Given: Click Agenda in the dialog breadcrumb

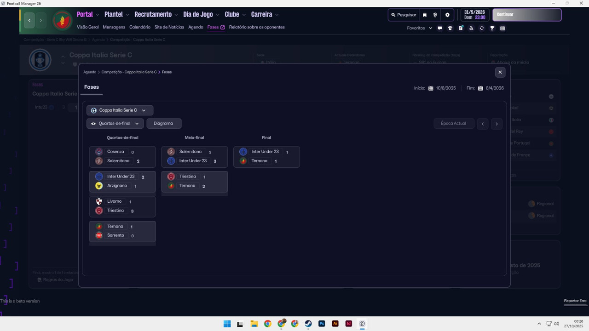Looking at the screenshot, I should click(90, 72).
